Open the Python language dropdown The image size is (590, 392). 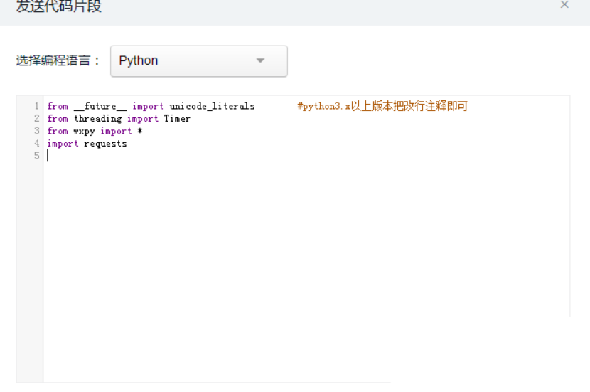(198, 61)
